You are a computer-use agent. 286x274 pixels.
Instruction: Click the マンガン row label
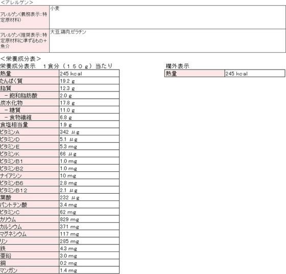pos(30,270)
